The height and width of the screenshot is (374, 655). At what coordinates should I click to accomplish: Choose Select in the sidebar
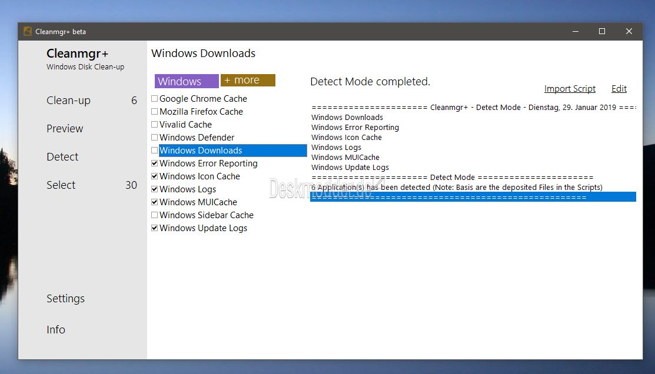(61, 185)
